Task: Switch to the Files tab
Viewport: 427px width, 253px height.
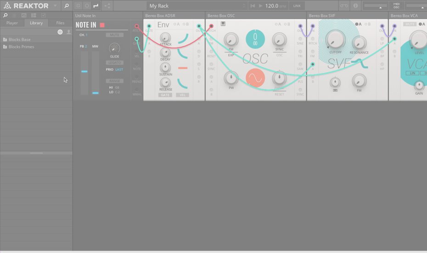Action: coord(60,23)
